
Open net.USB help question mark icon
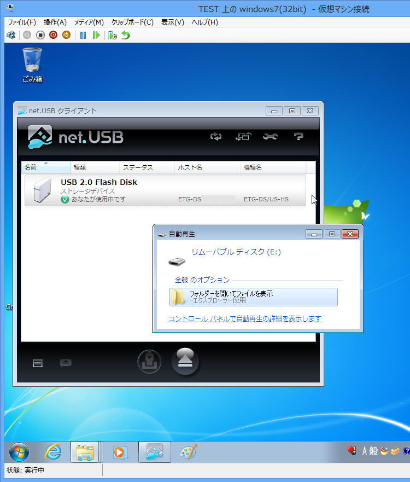tap(298, 136)
